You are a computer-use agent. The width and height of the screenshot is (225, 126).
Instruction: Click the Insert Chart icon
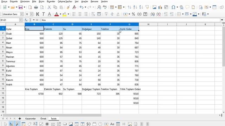point(160,7)
